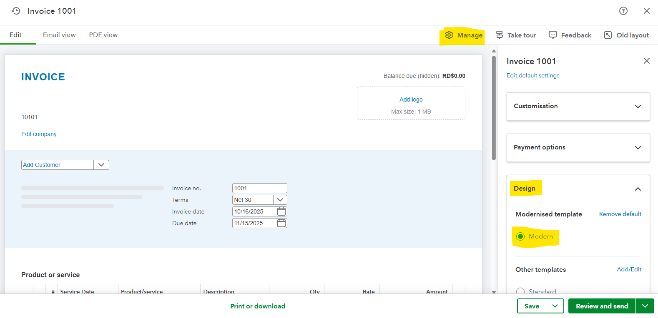Open the Due date calendar picker
The width and height of the screenshot is (658, 318).
pyautogui.click(x=281, y=223)
